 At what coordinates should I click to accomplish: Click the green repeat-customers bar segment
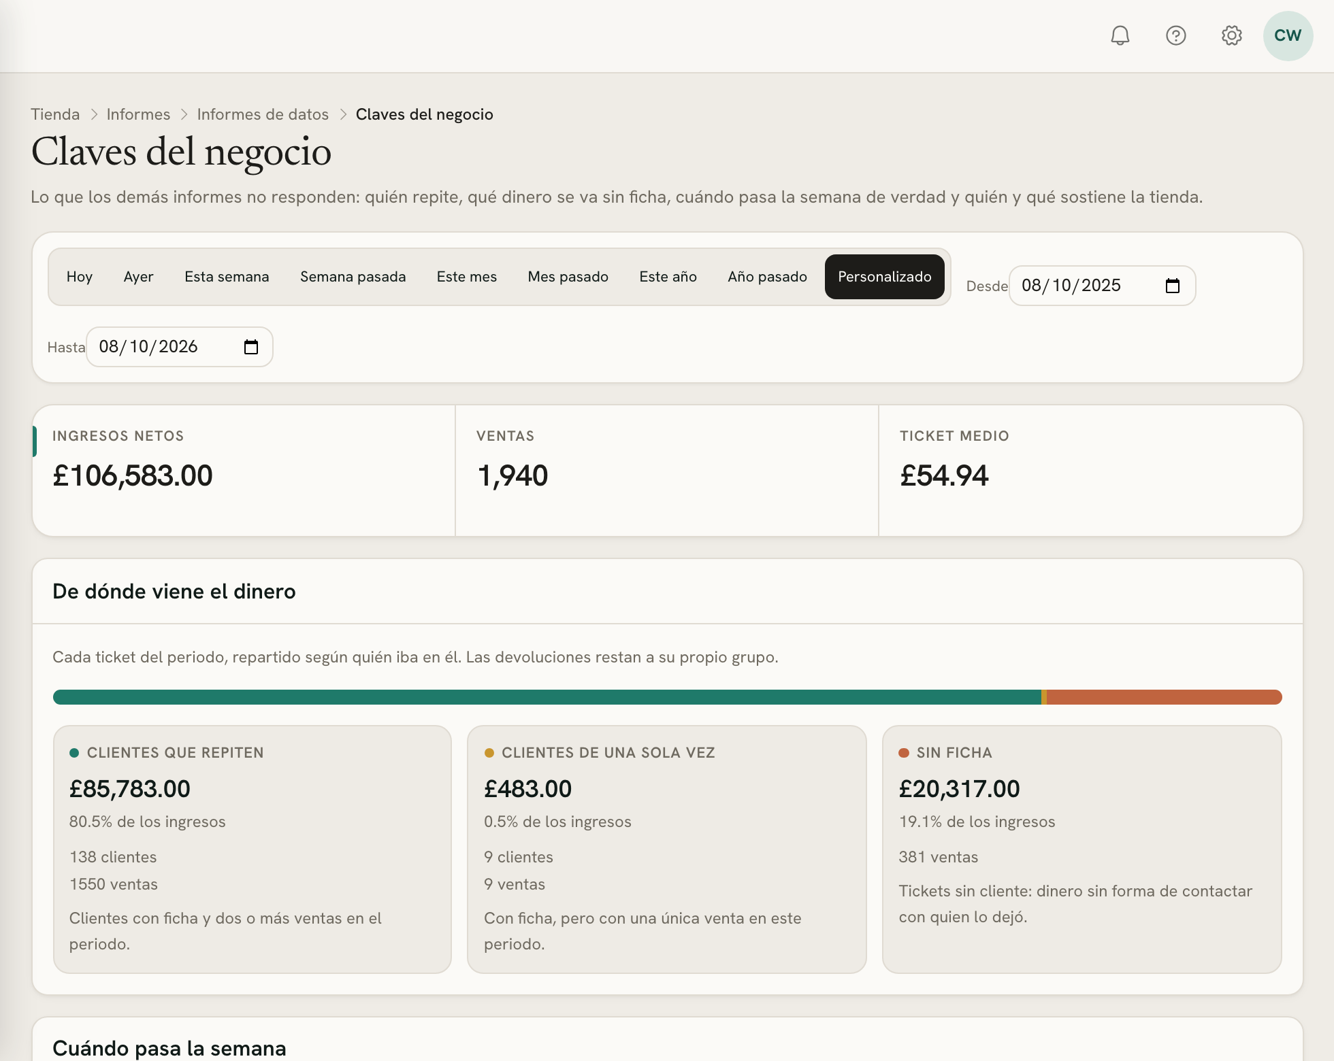coord(547,697)
